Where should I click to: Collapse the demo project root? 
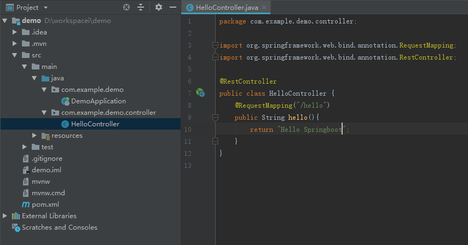pyautogui.click(x=5, y=21)
